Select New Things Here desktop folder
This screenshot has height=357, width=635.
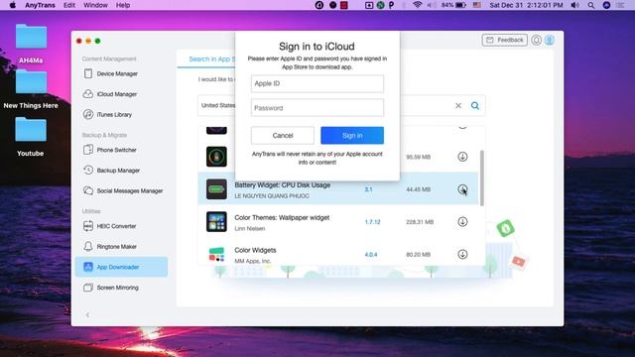31,89
